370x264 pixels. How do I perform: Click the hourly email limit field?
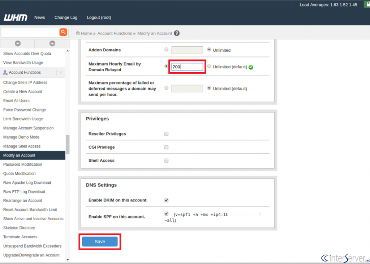187,67
